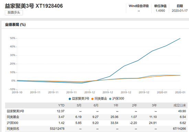This screenshot has width=189, height=132.
Task: Click the 50% y-axis label
Action: (x=13, y=38)
